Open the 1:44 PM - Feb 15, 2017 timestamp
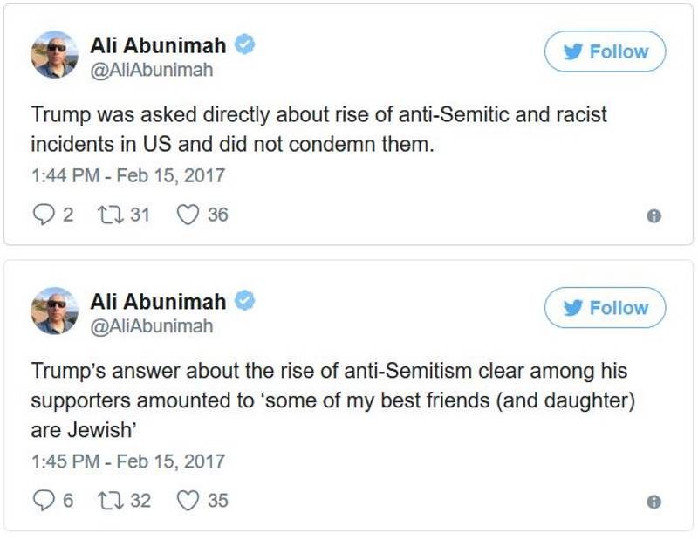 pos(128,175)
